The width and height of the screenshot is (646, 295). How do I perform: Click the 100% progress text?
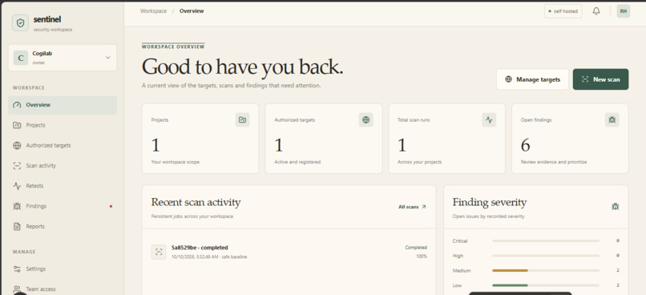pyautogui.click(x=422, y=257)
